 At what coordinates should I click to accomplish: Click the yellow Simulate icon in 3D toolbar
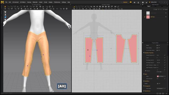5,7
